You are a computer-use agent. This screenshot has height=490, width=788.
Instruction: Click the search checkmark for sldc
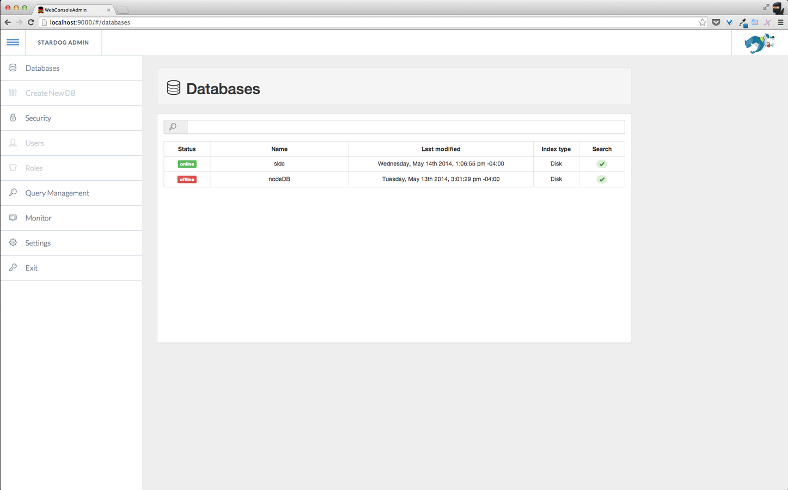(x=602, y=164)
